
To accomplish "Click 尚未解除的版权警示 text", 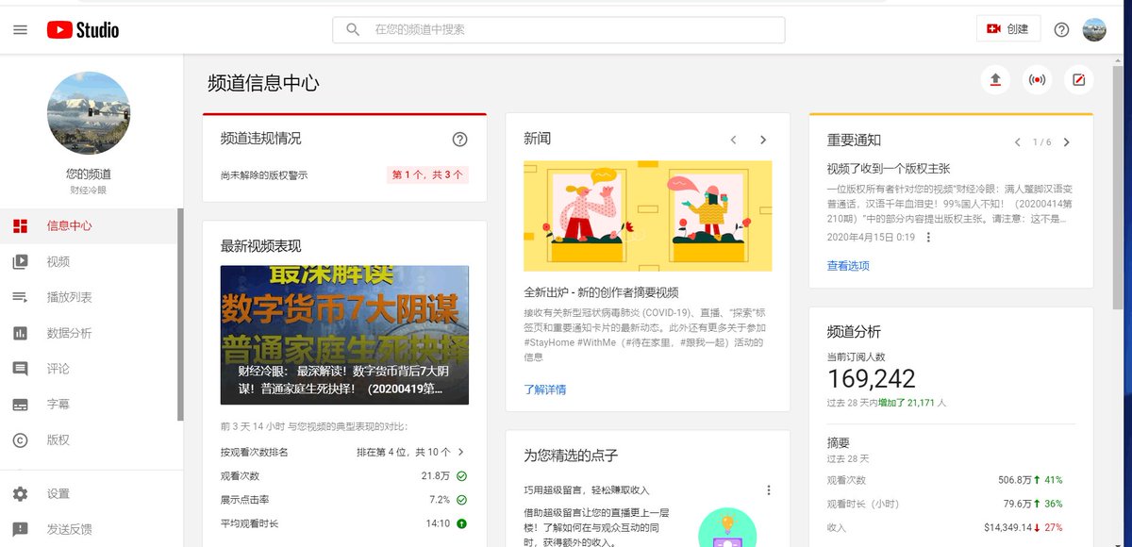I will click(x=264, y=175).
